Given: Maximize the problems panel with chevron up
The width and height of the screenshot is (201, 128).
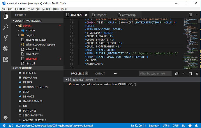Looking at the screenshot, I should 183,74.
